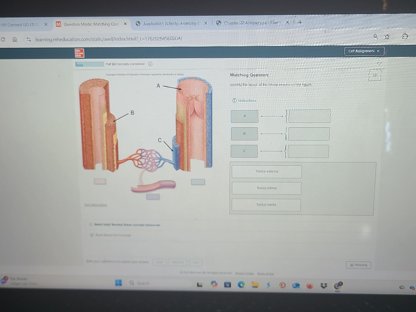Click the McGraw Hill logo icon

[x=79, y=53]
